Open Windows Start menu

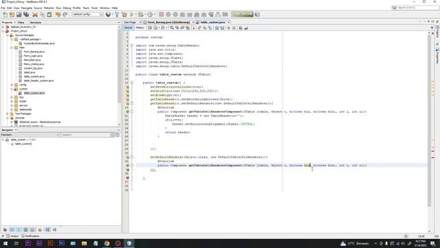5,243
